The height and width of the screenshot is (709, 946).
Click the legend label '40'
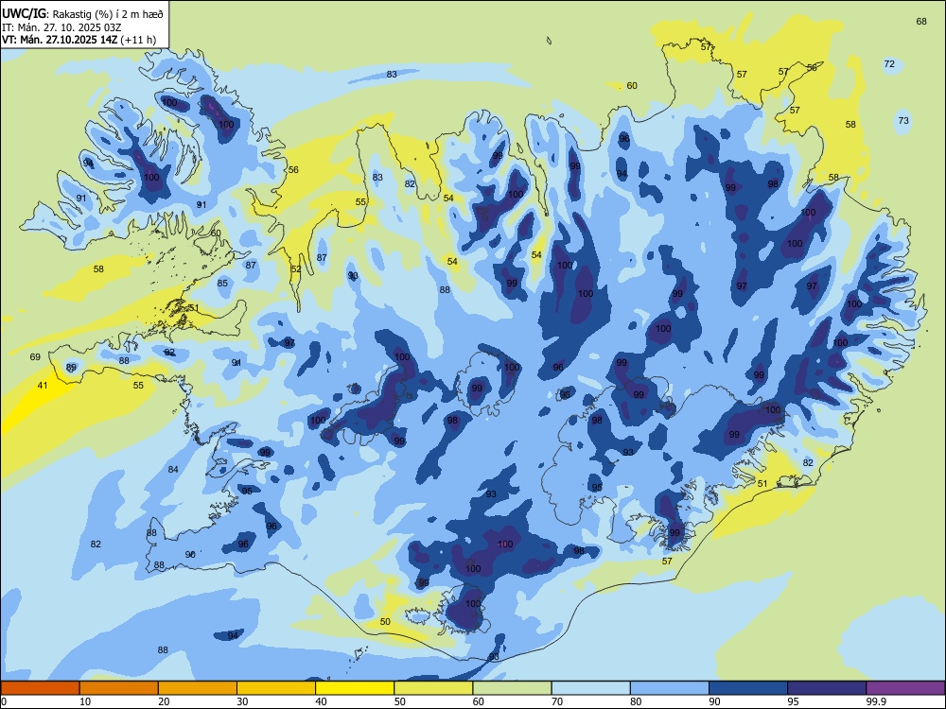322,701
